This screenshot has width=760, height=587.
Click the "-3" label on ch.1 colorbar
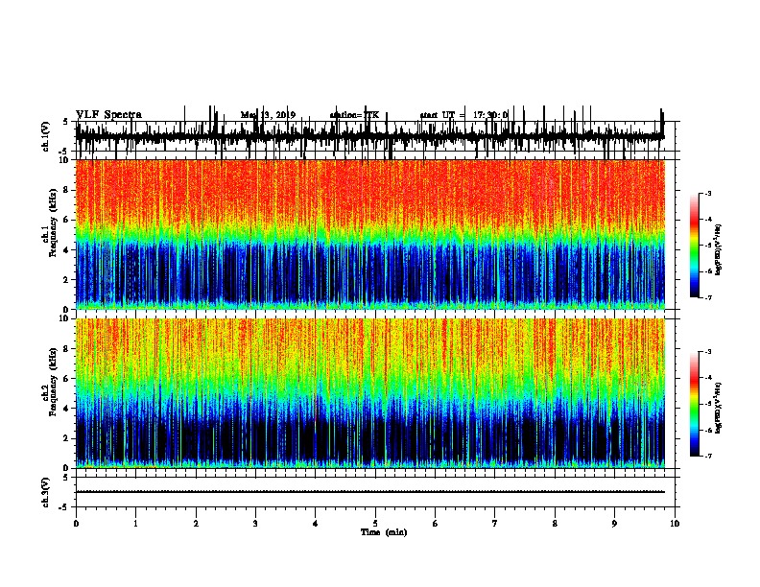click(x=708, y=194)
